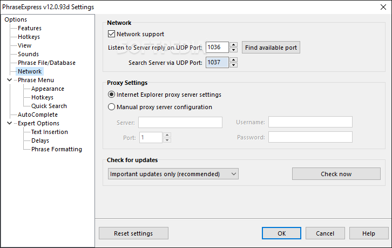The width and height of the screenshot is (392, 248).
Task: Open the Sounds options page
Action: [28, 54]
